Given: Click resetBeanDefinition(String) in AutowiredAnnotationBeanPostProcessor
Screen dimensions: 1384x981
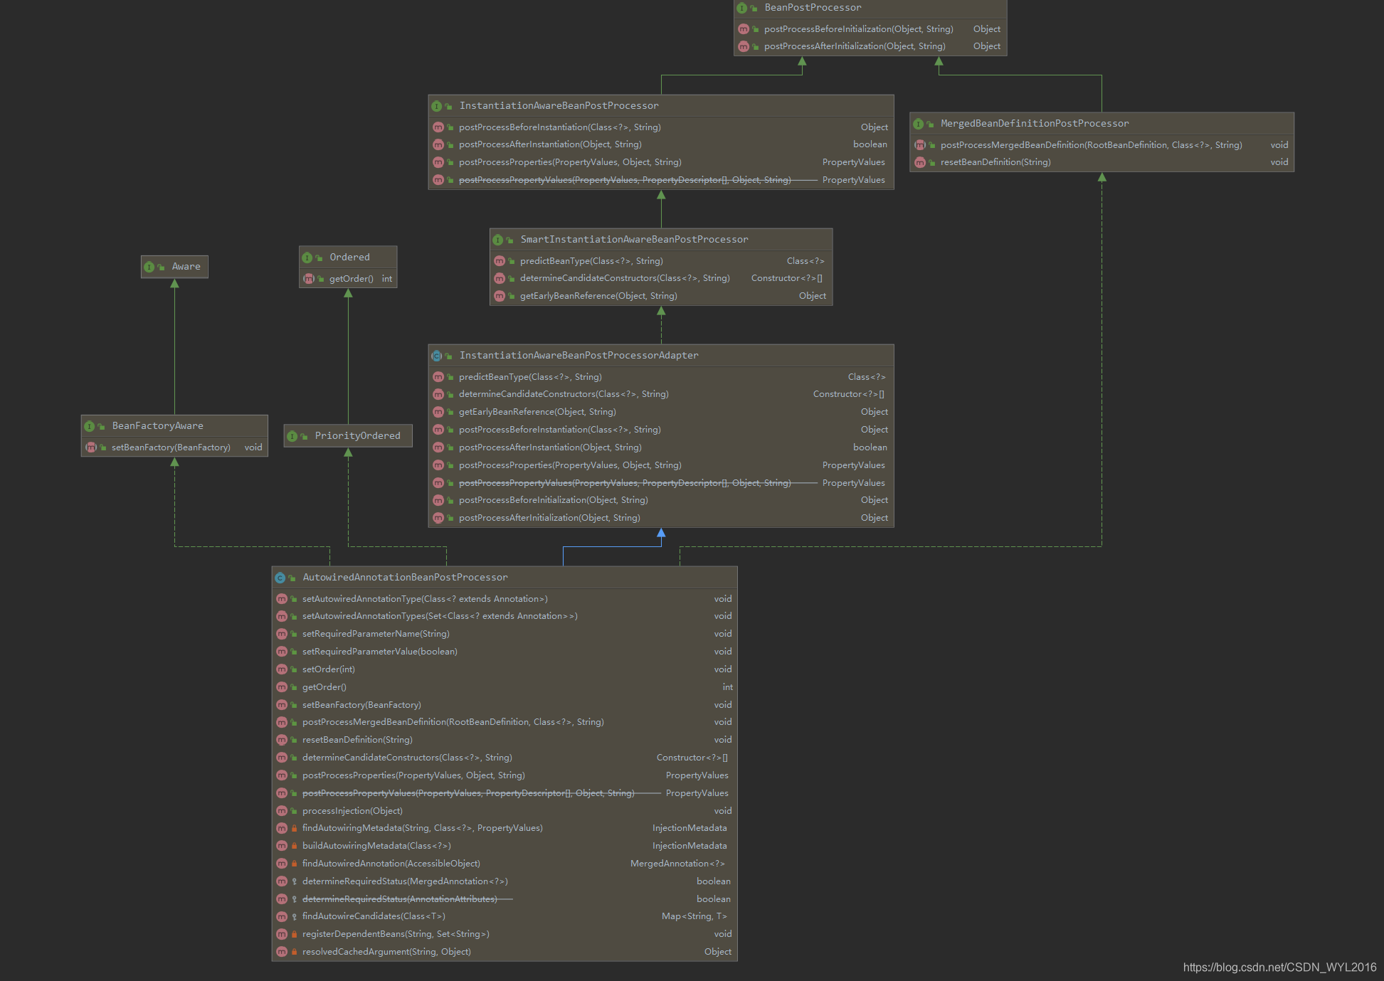Looking at the screenshot, I should (x=357, y=740).
